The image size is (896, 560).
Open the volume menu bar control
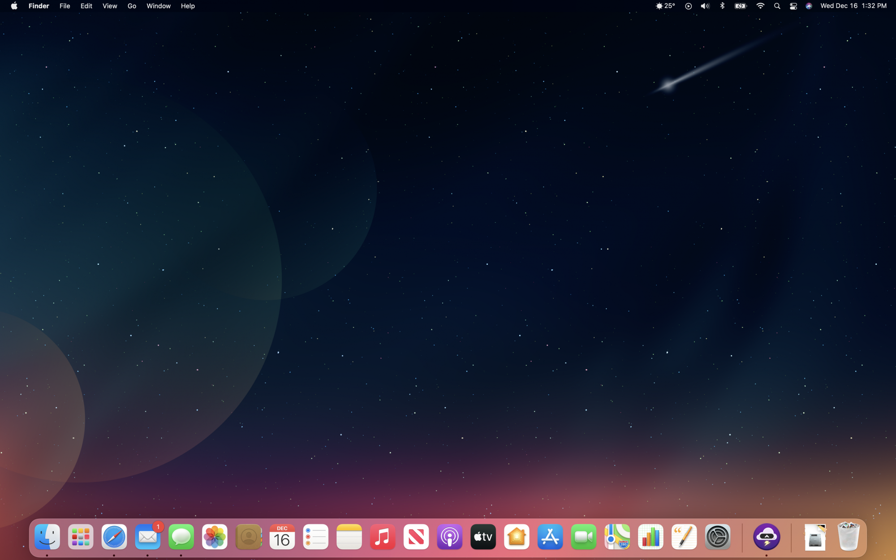coord(705,6)
